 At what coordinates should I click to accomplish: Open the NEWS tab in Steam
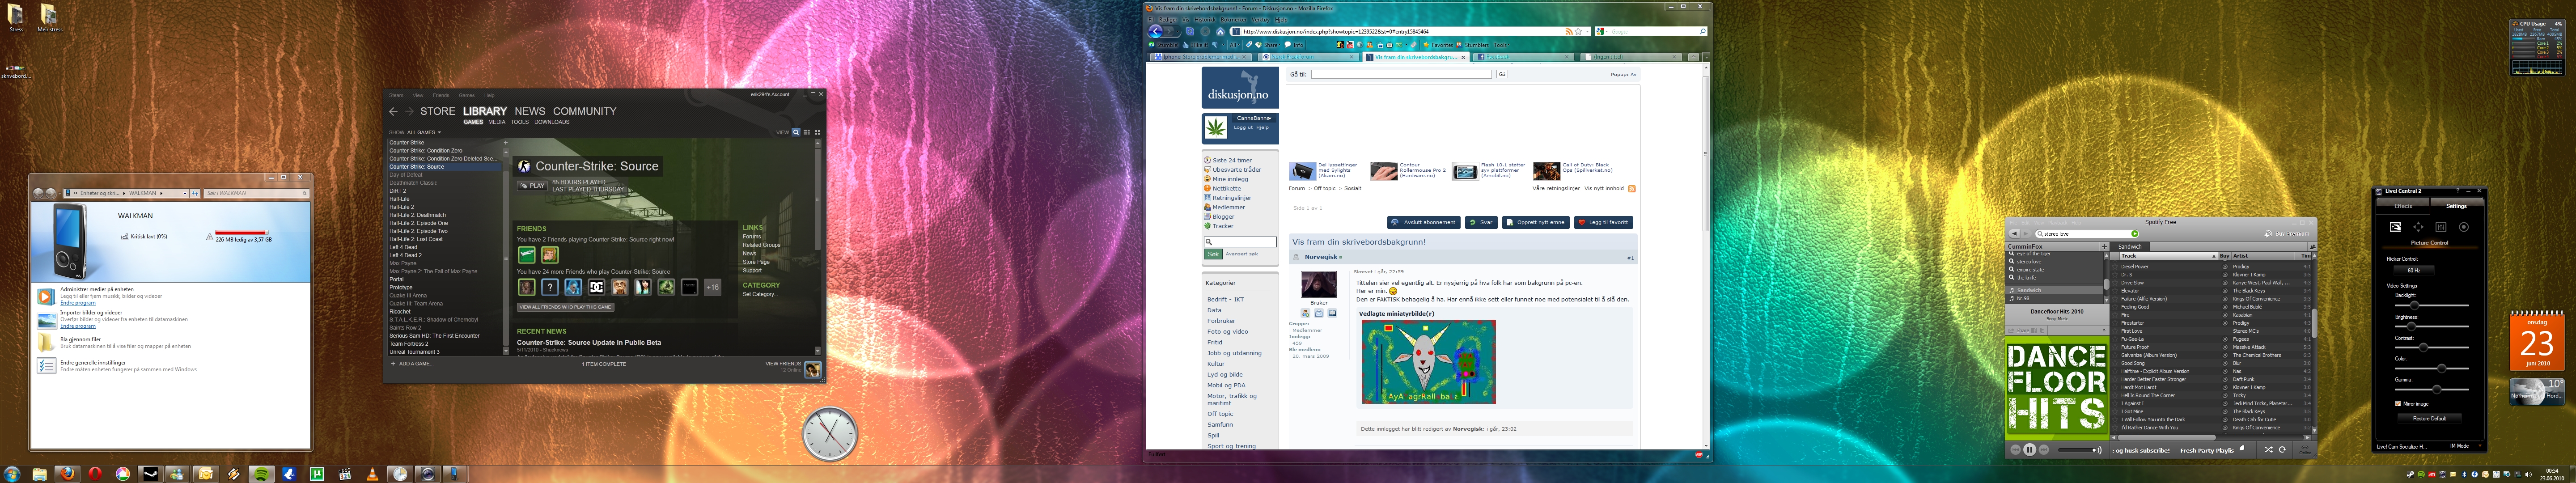click(x=530, y=111)
